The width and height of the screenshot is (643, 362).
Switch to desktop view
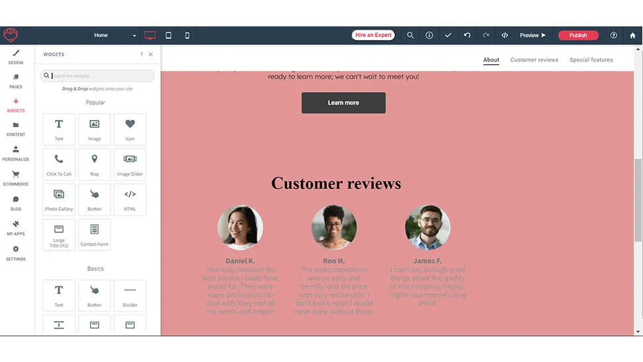click(x=150, y=35)
